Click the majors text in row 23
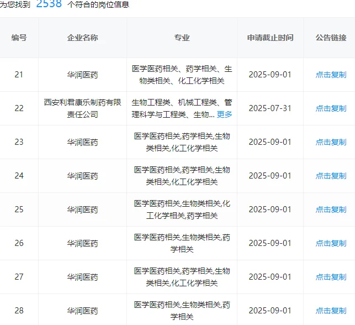Image resolution: width=355 pixels, height=325 pixels. tap(182, 142)
